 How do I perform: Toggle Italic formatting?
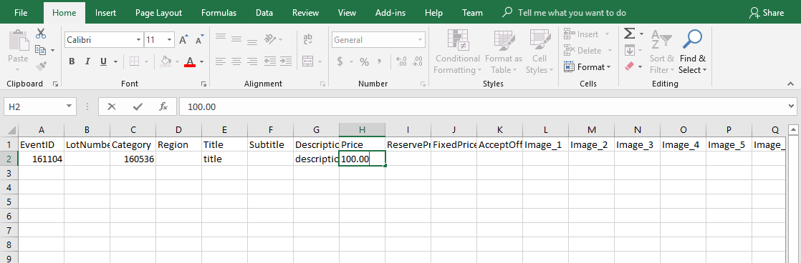click(87, 61)
